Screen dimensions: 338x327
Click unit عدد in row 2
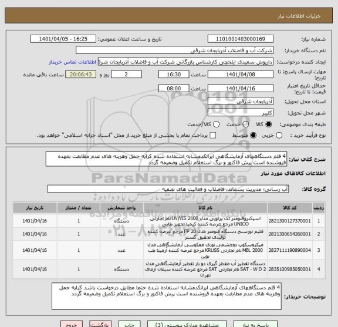point(121,234)
